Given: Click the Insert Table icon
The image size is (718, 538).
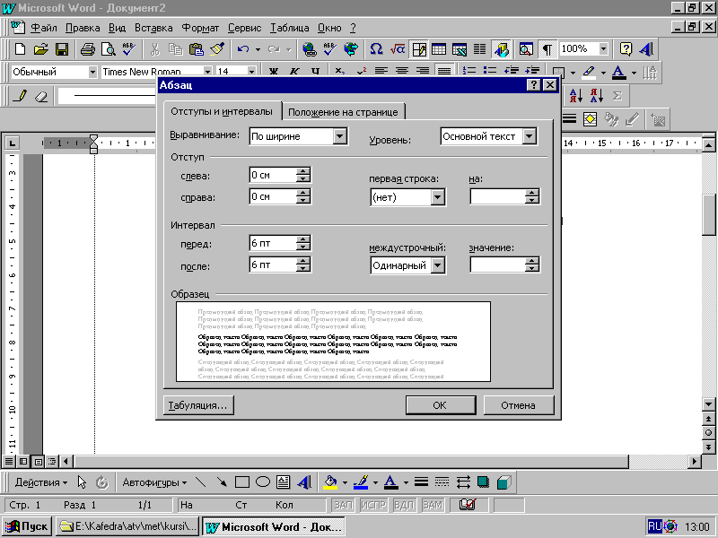Looking at the screenshot, I should pyautogui.click(x=439, y=49).
